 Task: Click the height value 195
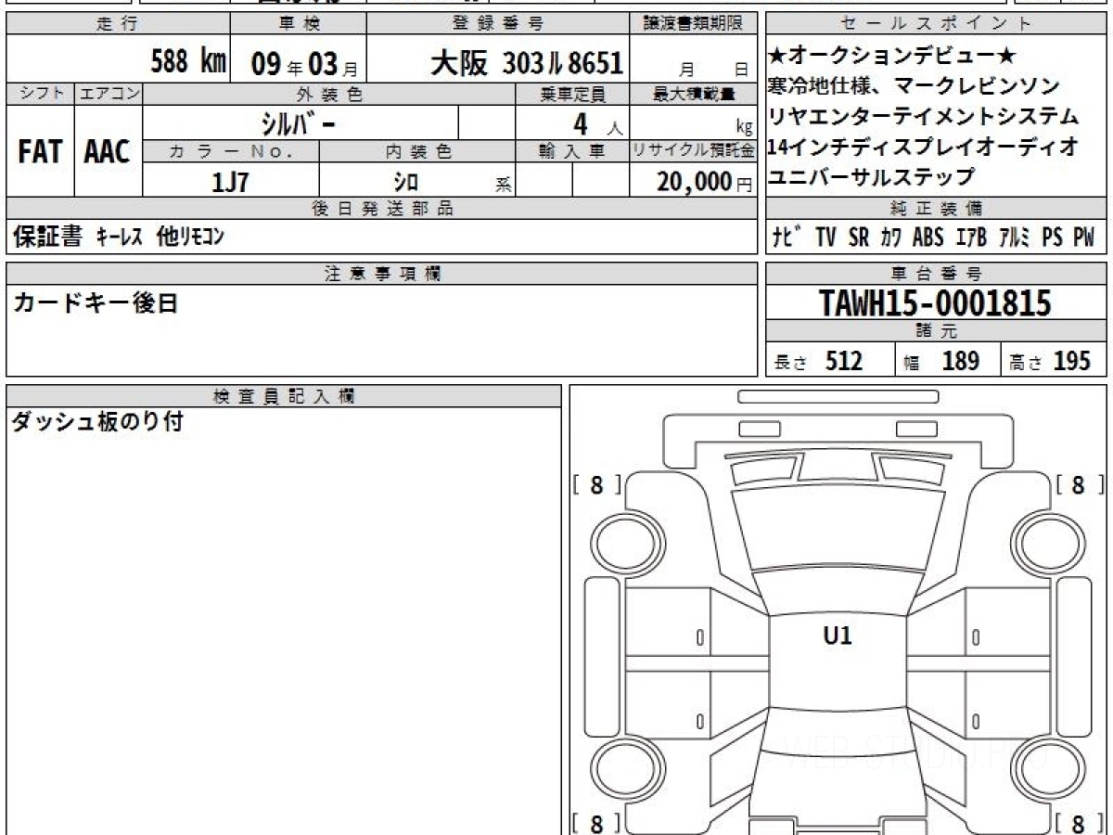pos(1072,361)
